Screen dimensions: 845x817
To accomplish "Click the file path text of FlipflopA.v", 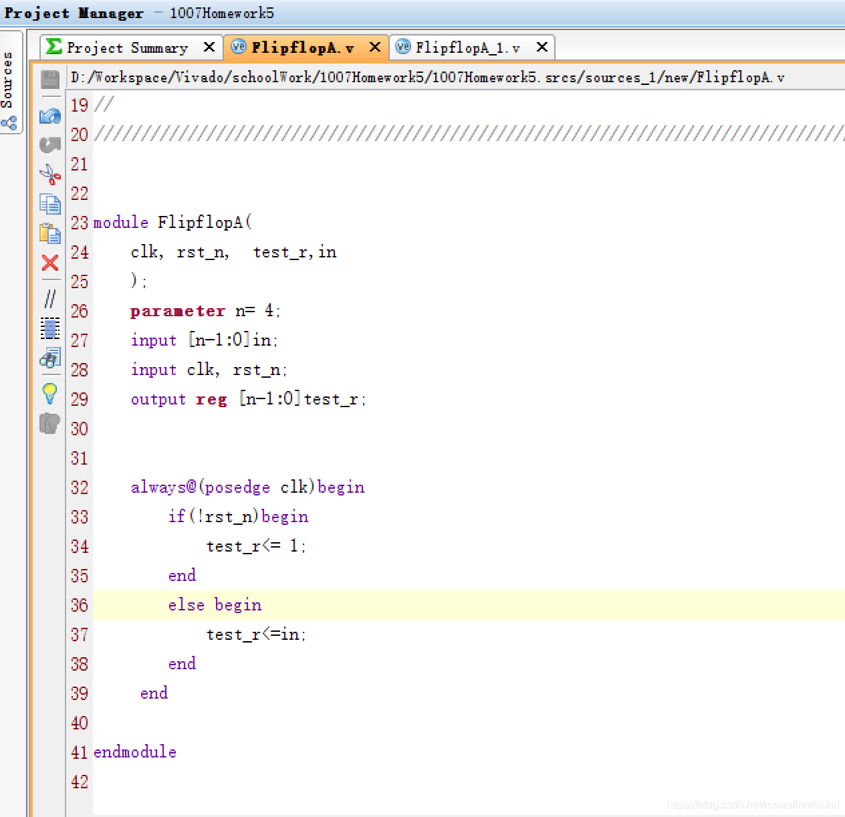I will 428,78.
